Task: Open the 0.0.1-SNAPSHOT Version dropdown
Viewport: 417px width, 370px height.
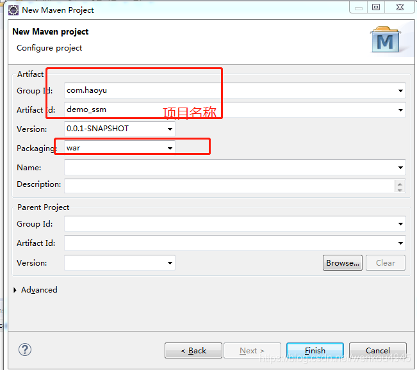Action: coord(170,129)
